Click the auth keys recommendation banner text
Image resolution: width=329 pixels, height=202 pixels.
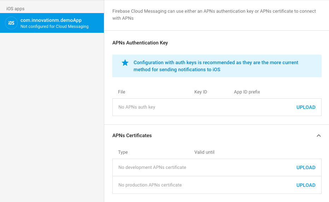coord(216,66)
